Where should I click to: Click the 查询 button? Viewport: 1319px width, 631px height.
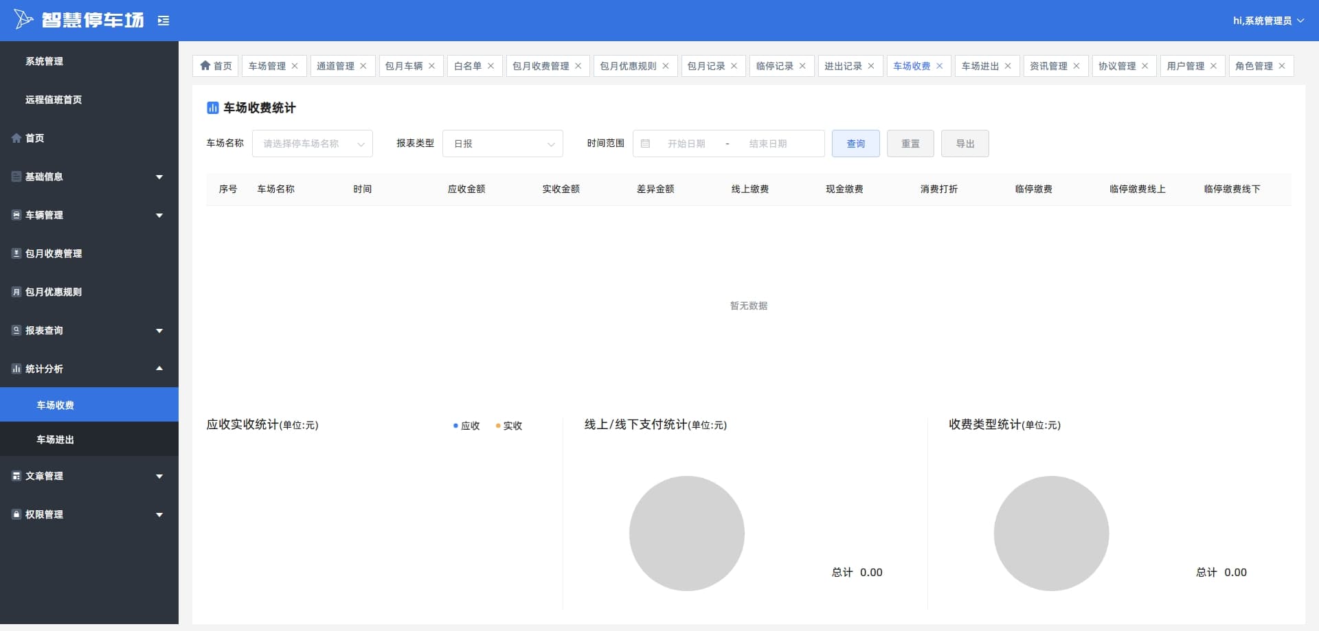(856, 144)
